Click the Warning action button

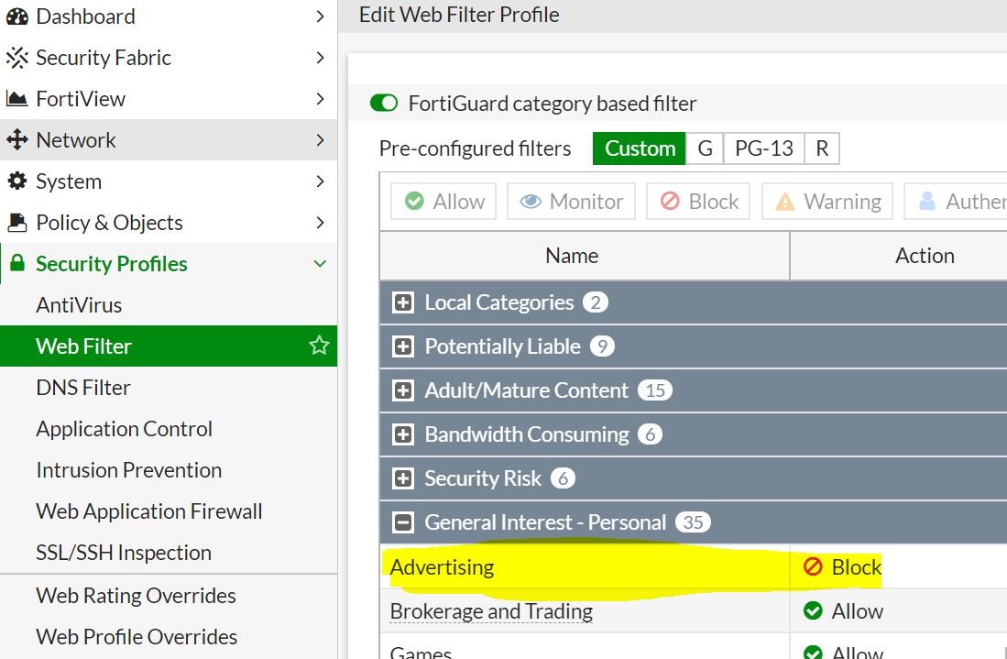(x=827, y=201)
